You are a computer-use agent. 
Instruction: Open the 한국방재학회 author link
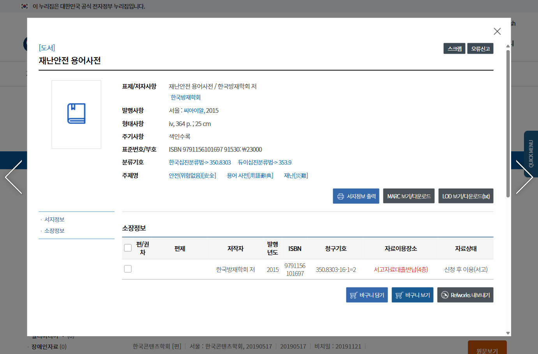click(x=186, y=97)
